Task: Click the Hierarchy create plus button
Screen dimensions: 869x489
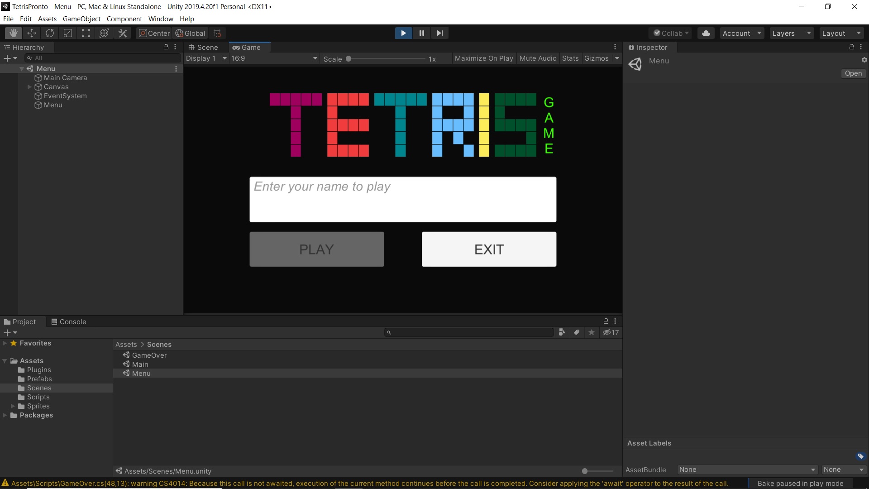Action: coord(10,58)
